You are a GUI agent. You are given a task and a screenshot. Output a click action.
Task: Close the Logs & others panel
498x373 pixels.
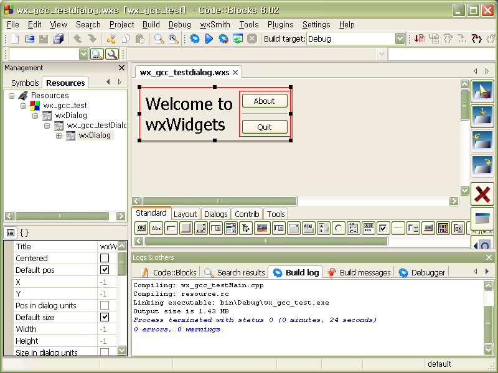[x=489, y=257]
